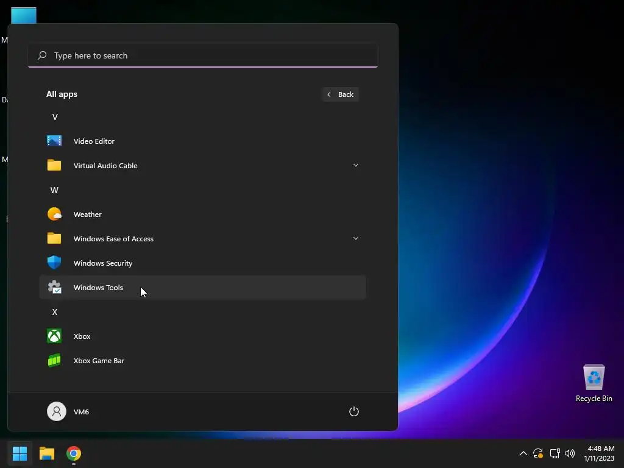Screen dimensions: 624x468
Task: Click the Windows Security label
Action: click(103, 263)
